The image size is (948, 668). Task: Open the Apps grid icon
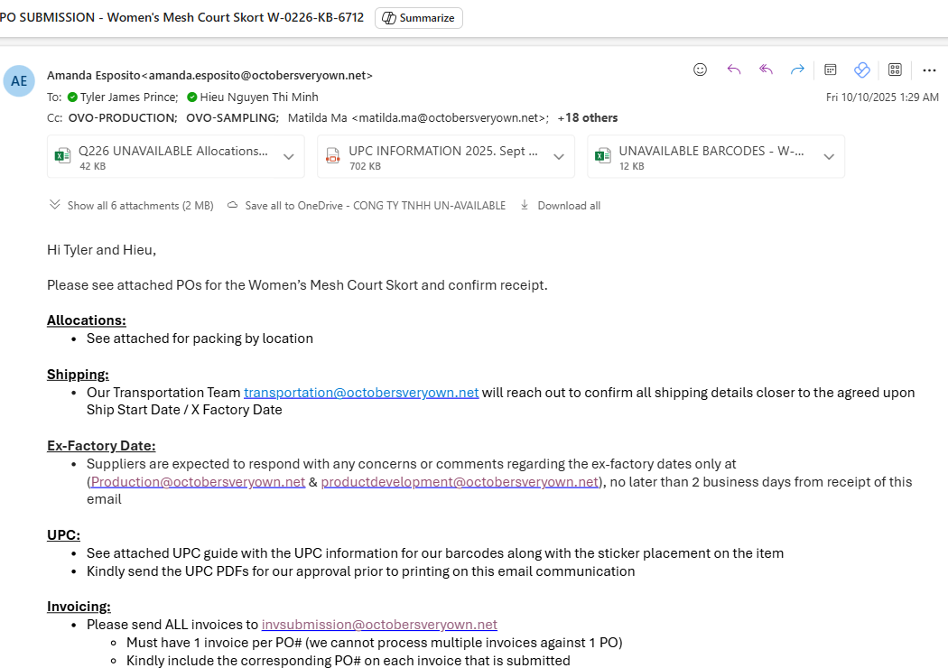pyautogui.click(x=896, y=70)
